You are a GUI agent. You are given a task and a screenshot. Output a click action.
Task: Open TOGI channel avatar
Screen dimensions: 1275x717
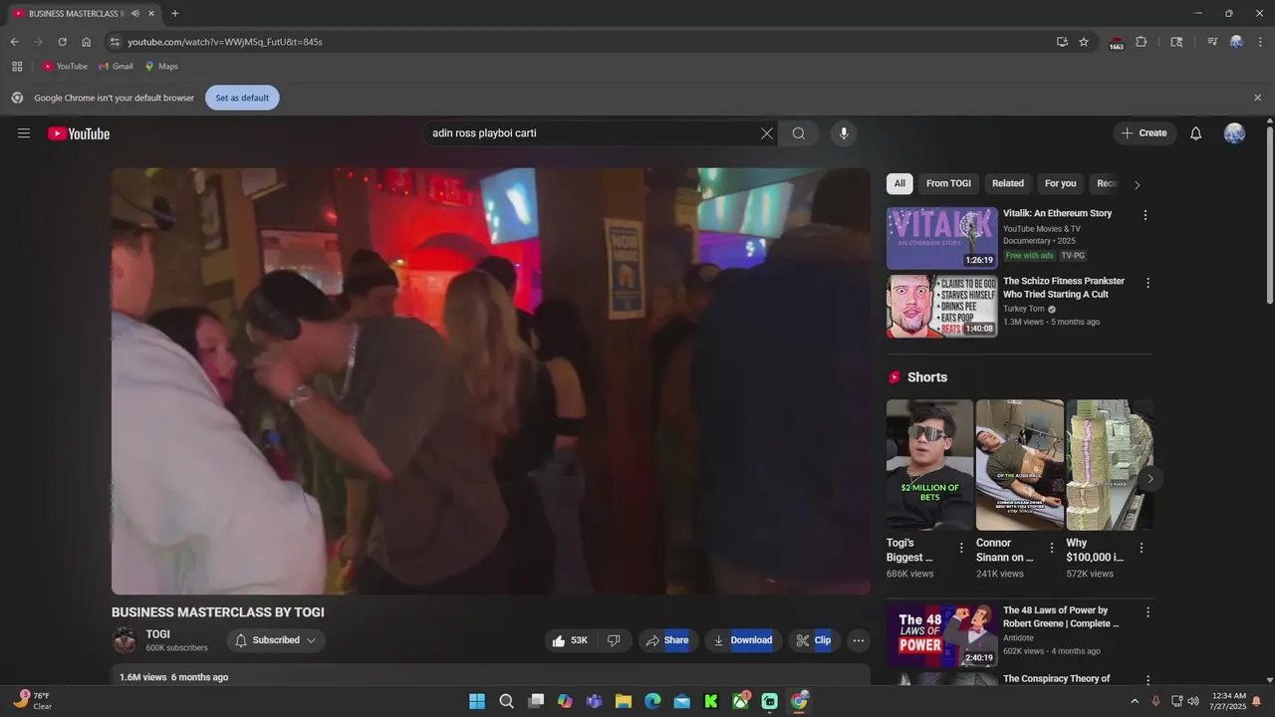point(125,640)
